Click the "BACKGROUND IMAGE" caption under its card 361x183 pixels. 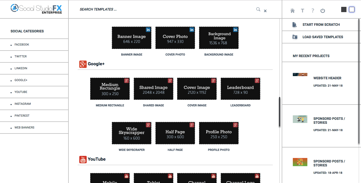[219, 55]
